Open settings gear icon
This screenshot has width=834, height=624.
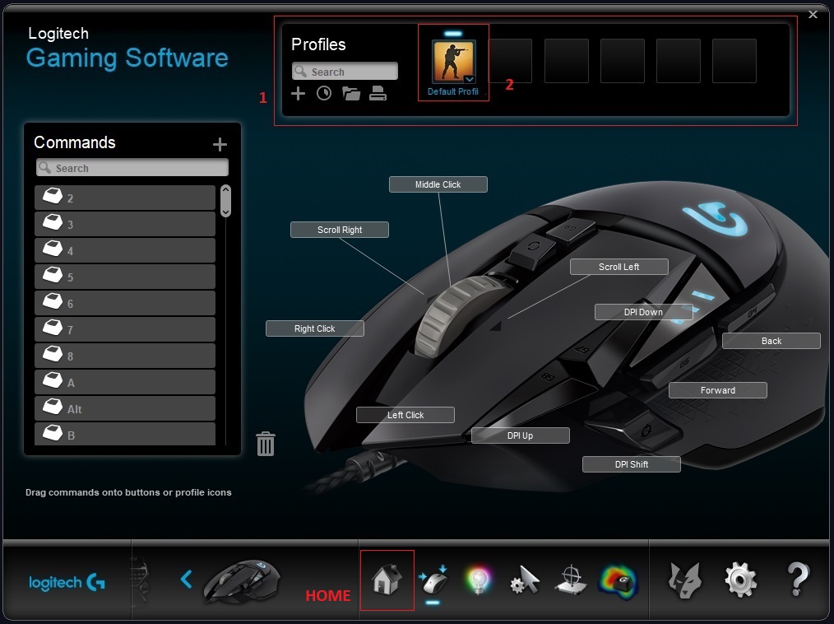point(740,580)
